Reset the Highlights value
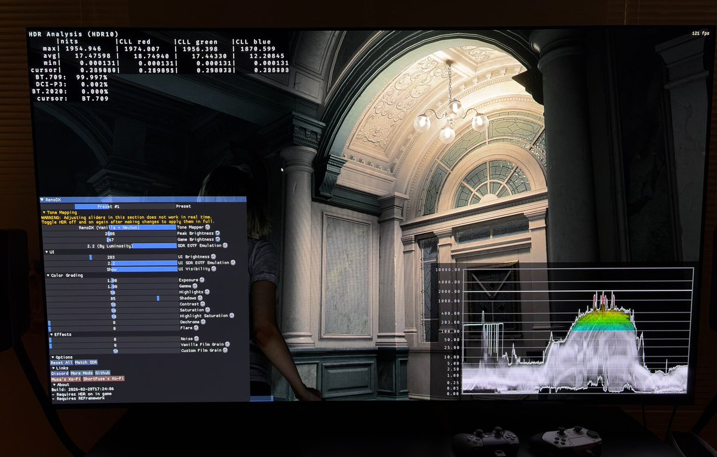717x457 pixels. coord(206,292)
